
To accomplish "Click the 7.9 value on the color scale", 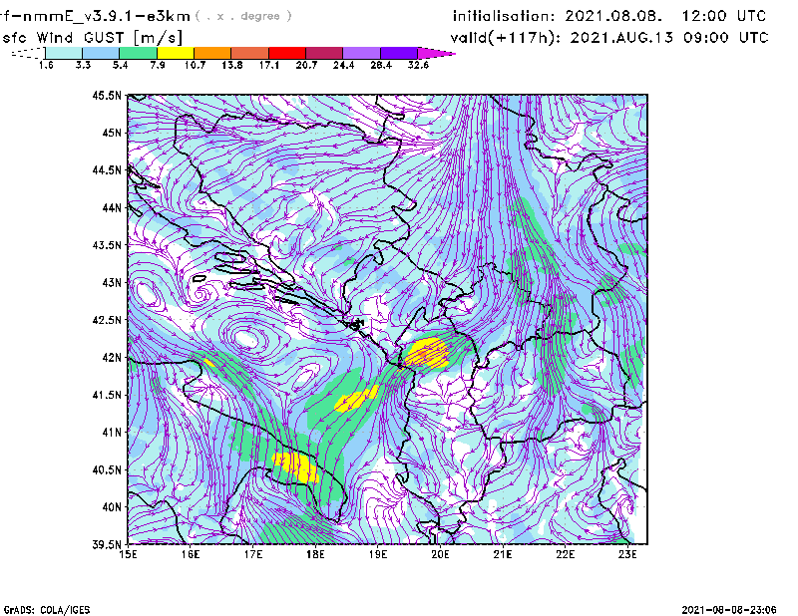I will 158,65.
